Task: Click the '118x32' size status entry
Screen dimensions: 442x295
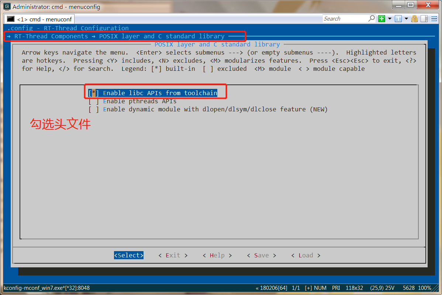Action: [354, 288]
